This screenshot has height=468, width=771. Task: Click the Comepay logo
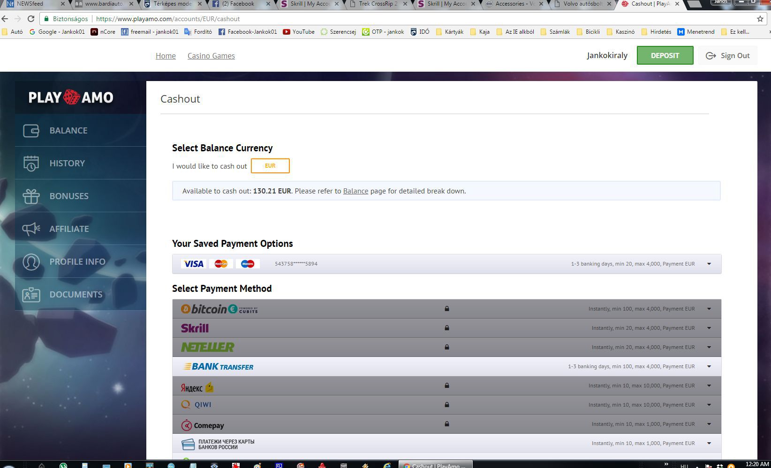pos(202,425)
